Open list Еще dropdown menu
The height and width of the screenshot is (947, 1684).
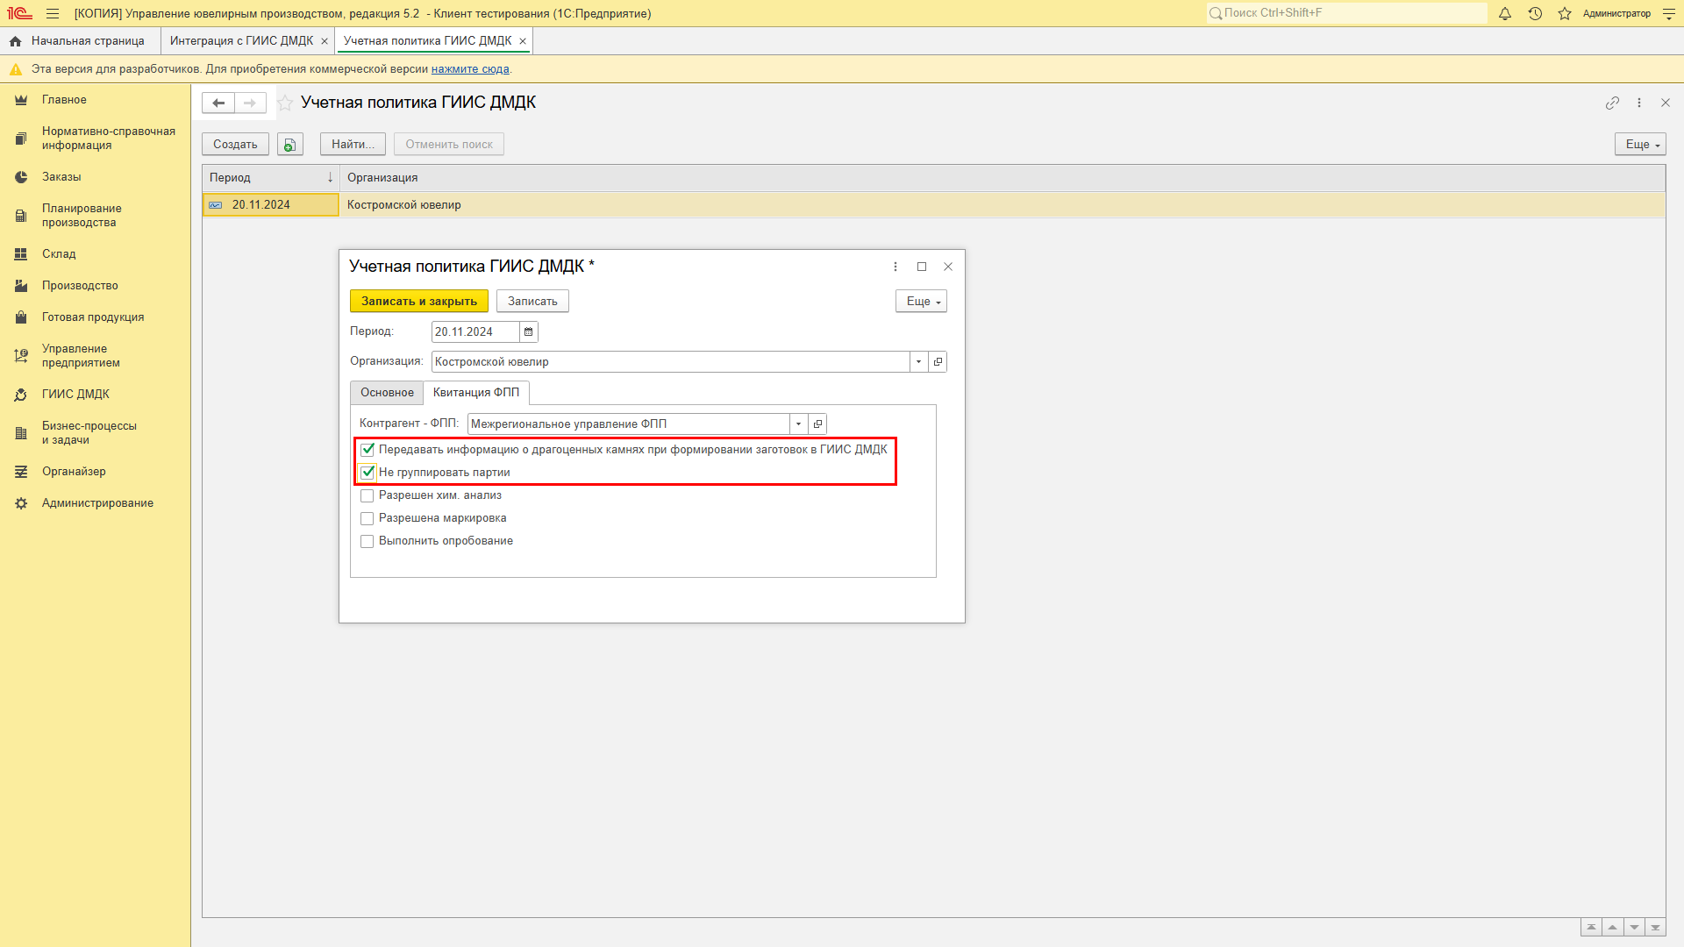1640,145
